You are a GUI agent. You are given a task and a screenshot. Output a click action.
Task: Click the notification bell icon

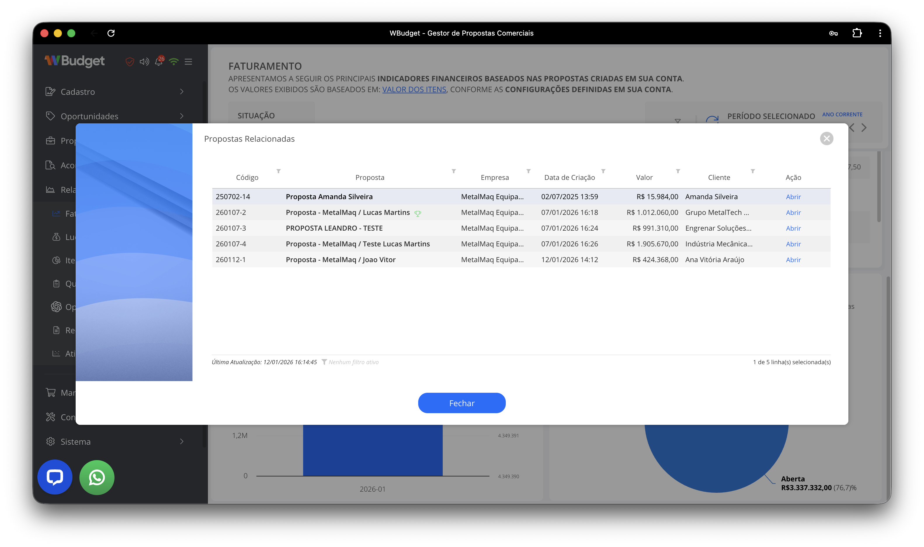159,62
